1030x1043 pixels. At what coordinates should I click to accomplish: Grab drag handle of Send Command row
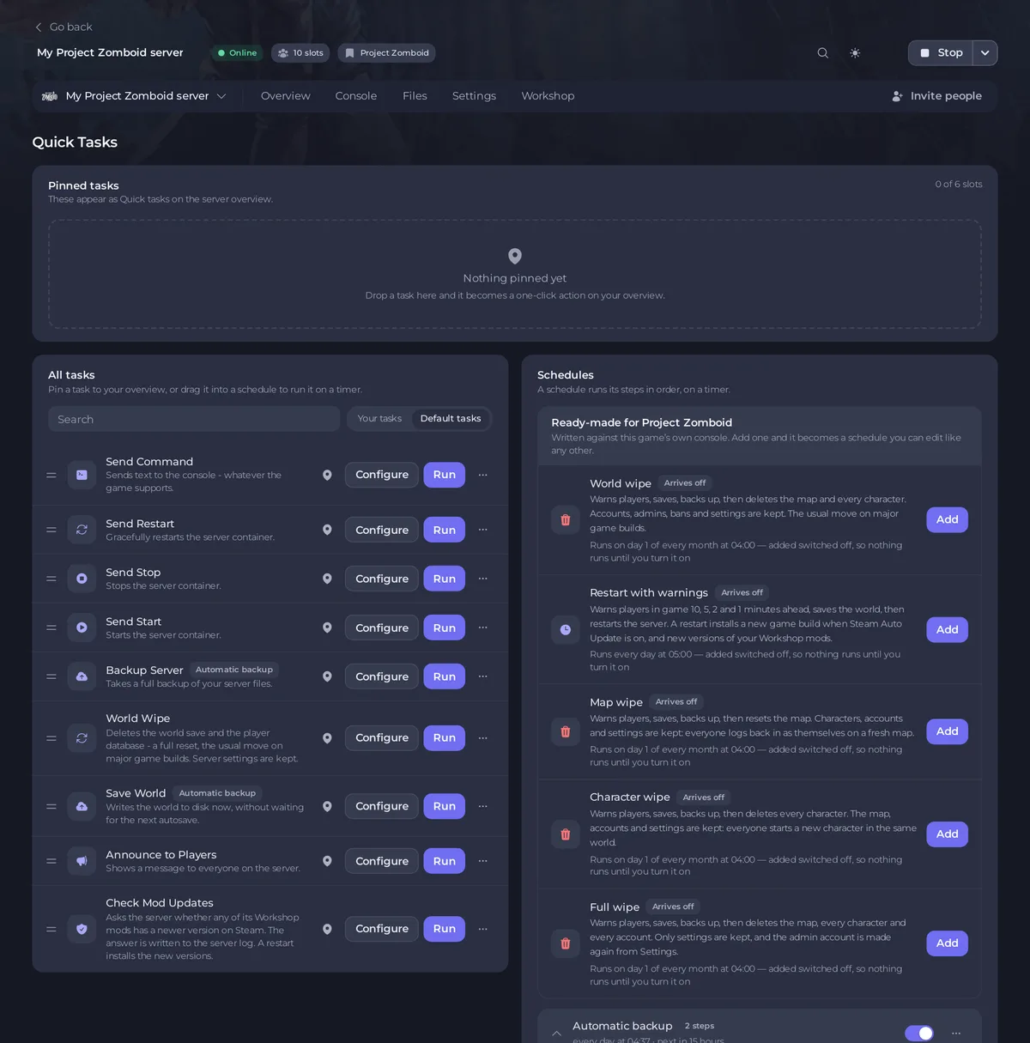tap(51, 475)
